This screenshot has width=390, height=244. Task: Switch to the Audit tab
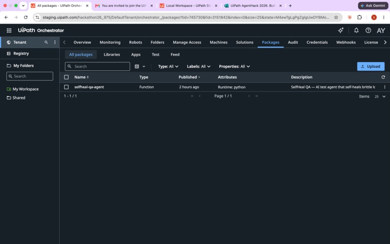click(x=293, y=42)
